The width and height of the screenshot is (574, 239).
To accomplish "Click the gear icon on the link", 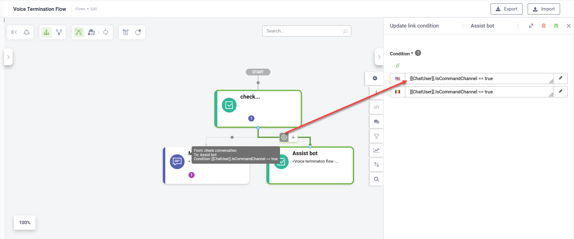I will pyautogui.click(x=284, y=137).
